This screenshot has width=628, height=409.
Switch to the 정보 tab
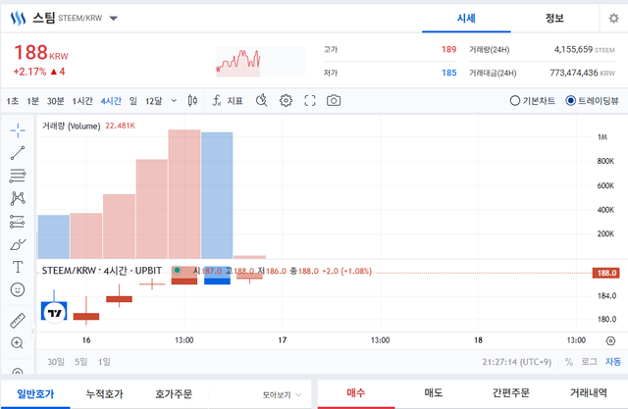554,18
